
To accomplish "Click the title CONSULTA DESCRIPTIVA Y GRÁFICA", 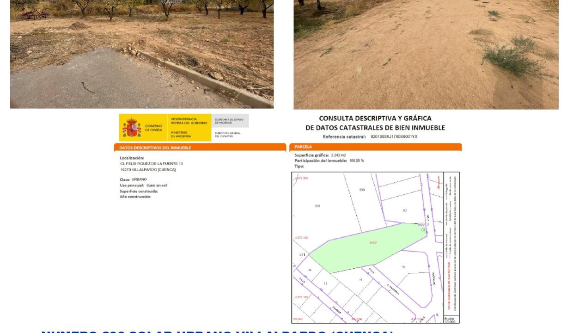I will 375,118.
